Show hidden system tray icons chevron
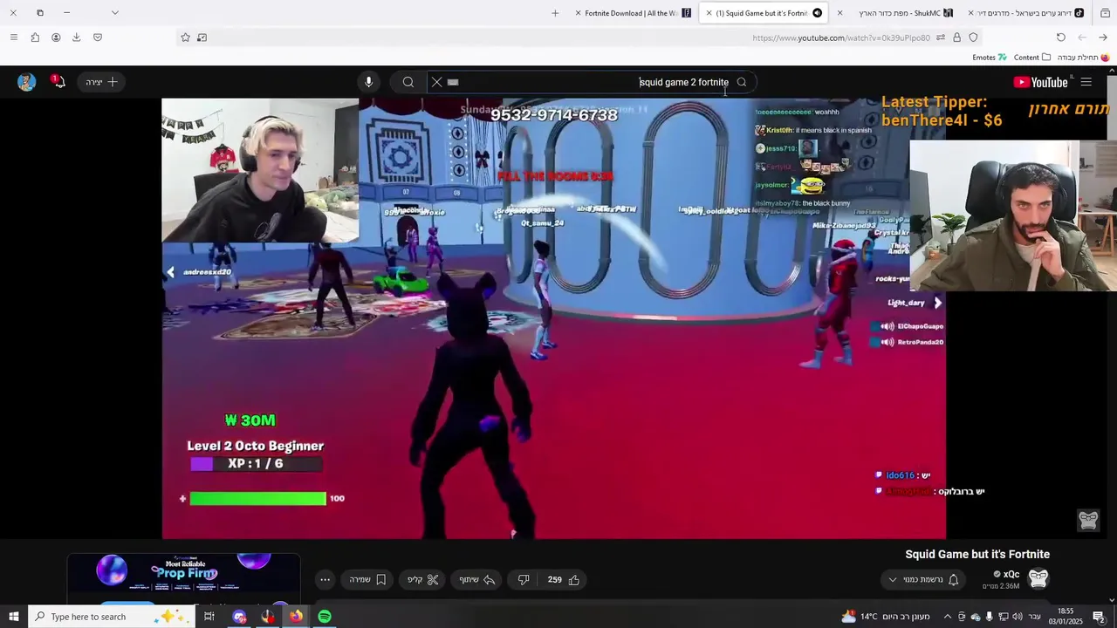Screen dimensions: 1117x628 [947, 617]
